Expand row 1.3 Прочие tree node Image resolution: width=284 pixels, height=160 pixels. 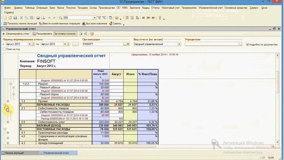(8, 101)
